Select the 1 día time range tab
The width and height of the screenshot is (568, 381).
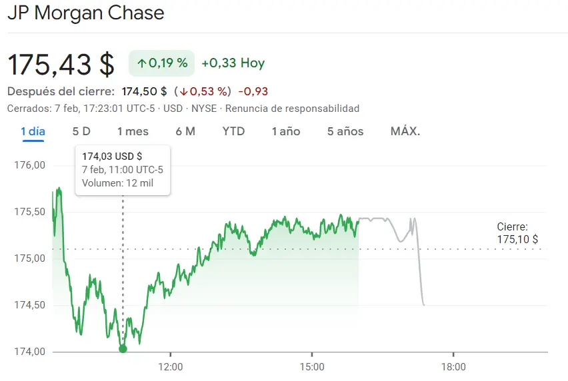point(33,131)
